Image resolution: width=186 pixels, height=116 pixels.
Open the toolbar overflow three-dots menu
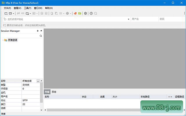point(184,13)
